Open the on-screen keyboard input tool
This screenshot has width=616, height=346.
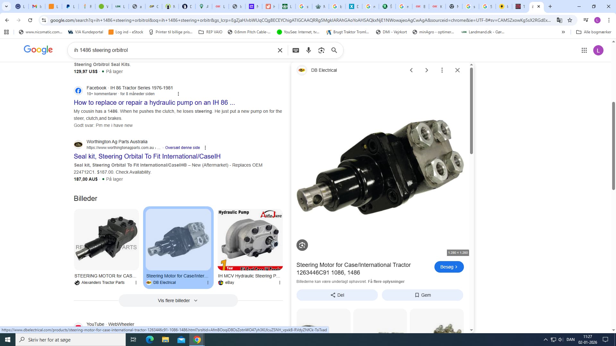pos(296,50)
